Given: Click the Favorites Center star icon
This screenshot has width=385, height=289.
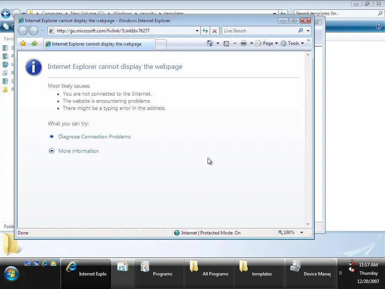Looking at the screenshot, I should pyautogui.click(x=23, y=44).
